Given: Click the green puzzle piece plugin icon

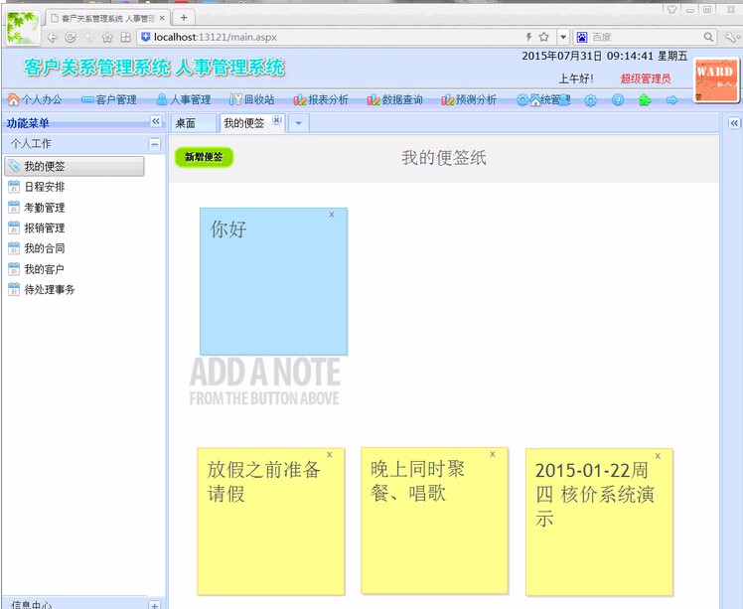Looking at the screenshot, I should [x=645, y=100].
